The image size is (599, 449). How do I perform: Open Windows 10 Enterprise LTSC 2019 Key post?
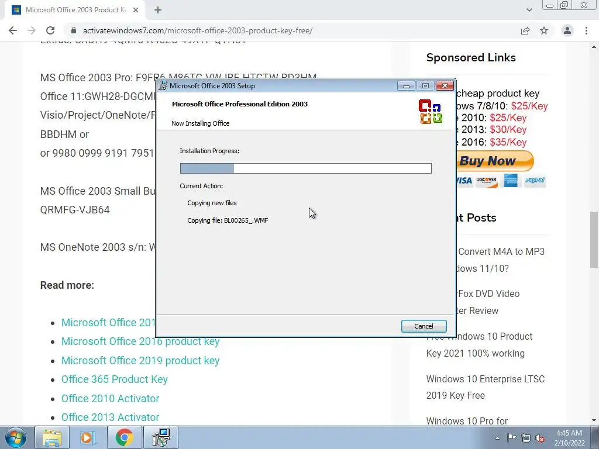click(486, 387)
